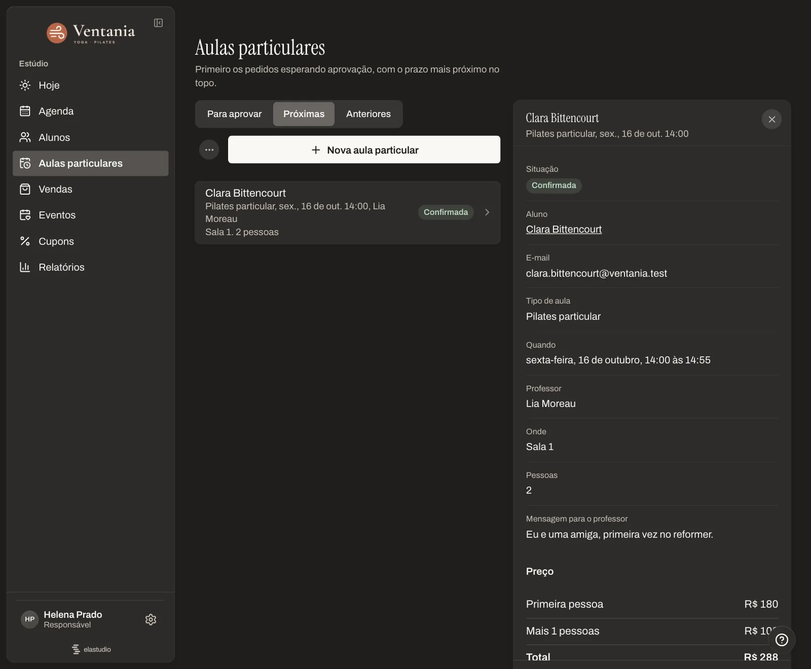Click the Confirmada status under Situação
The image size is (811, 669).
coord(554,185)
